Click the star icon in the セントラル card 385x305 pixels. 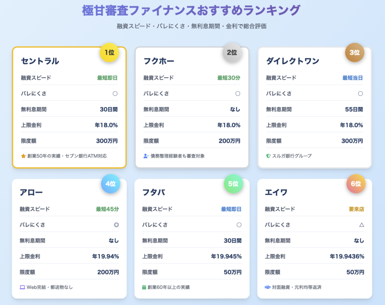[23, 156]
